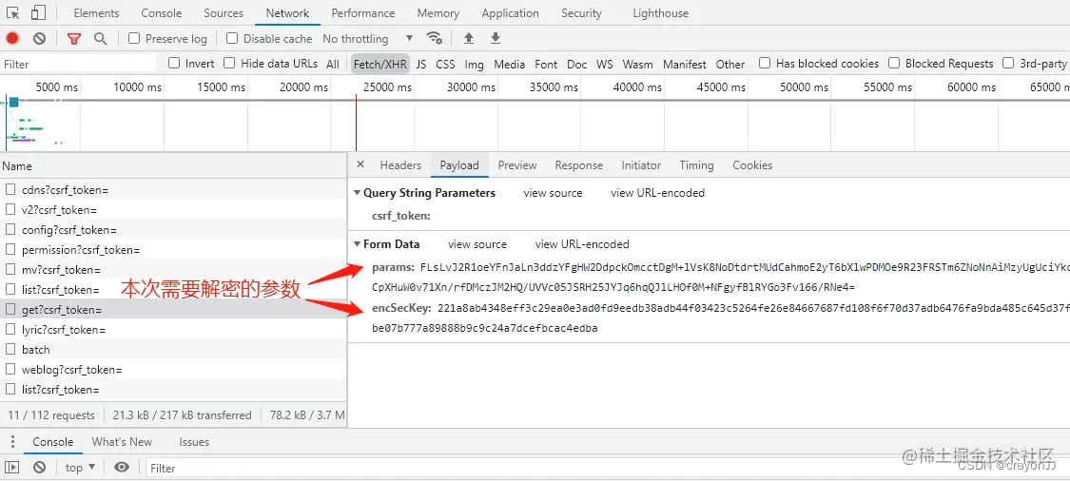Click view URL-encoded for Form Data
The width and height of the screenshot is (1070, 481).
point(582,244)
